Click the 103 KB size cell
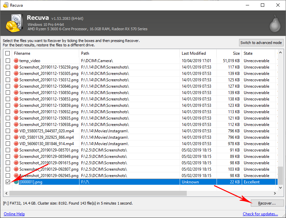 point(234,169)
